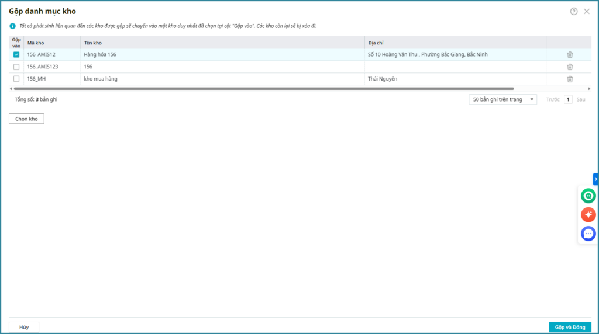Click the Gộp và Đóng button
The image size is (599, 334).
(x=570, y=327)
